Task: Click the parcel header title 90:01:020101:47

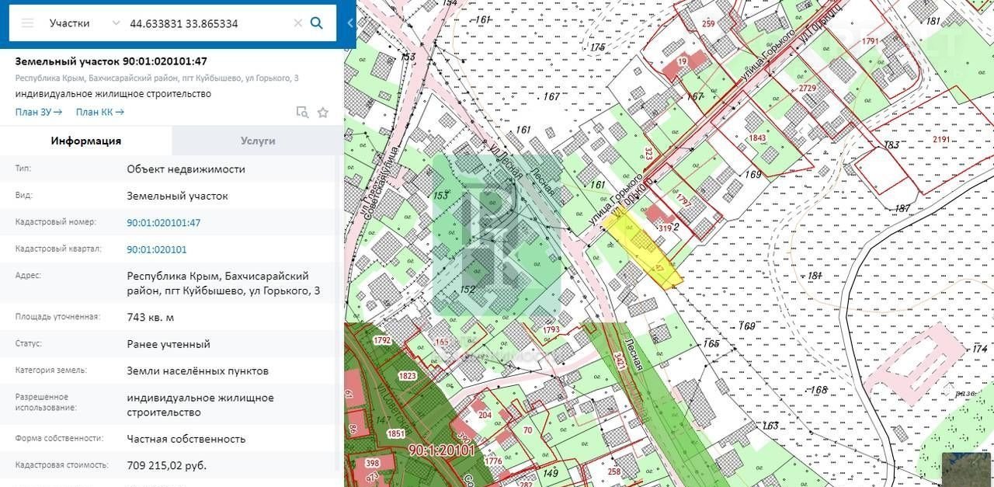Action: click(111, 61)
